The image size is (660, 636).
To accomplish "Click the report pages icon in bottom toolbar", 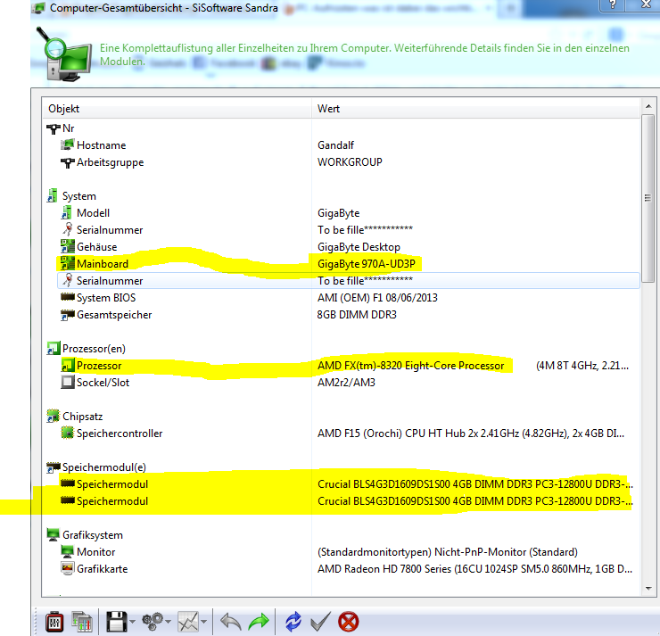I will [82, 622].
